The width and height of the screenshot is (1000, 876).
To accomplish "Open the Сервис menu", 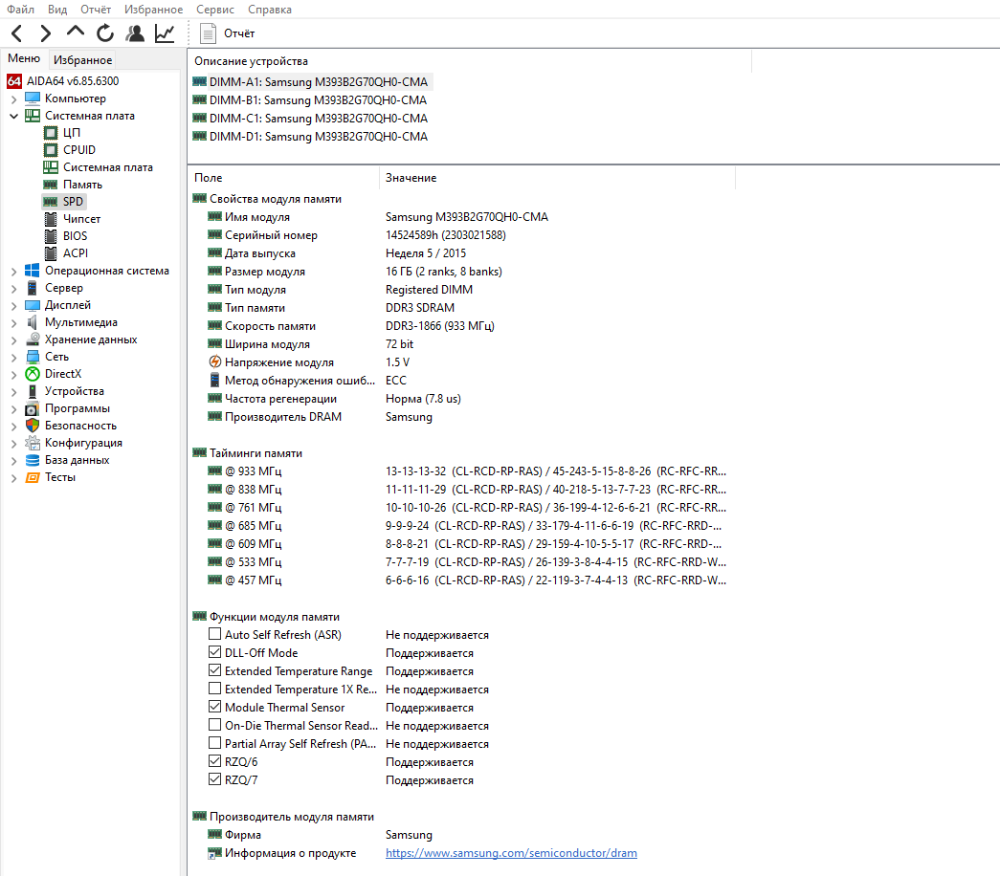I will 215,10.
